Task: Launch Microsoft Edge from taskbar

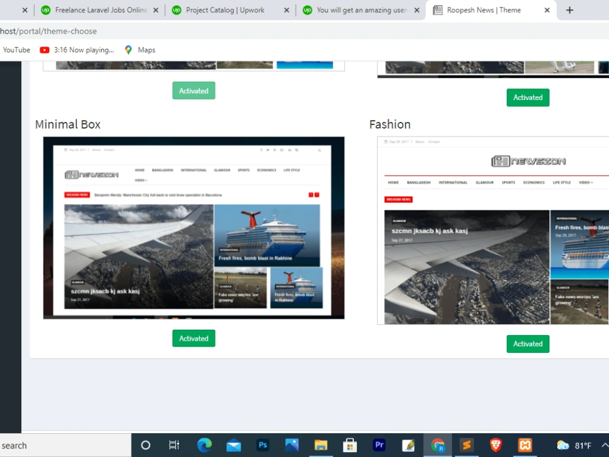Action: click(x=204, y=445)
